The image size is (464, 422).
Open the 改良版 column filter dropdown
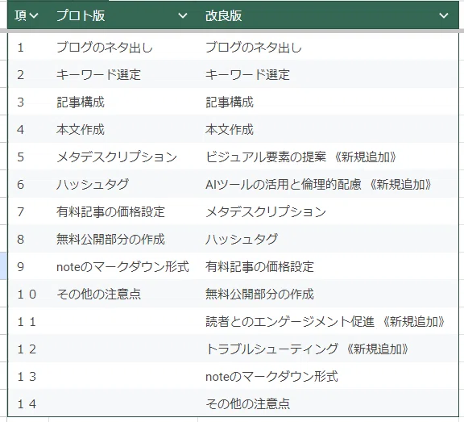click(x=444, y=15)
